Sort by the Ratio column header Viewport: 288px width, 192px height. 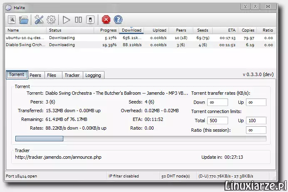[x=266, y=30]
